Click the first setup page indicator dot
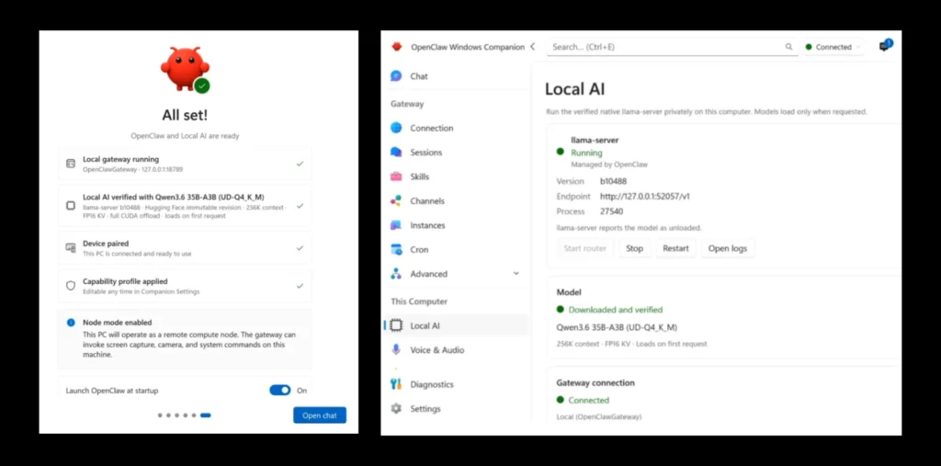Screen dimensions: 941x466 pyautogui.click(x=160, y=415)
